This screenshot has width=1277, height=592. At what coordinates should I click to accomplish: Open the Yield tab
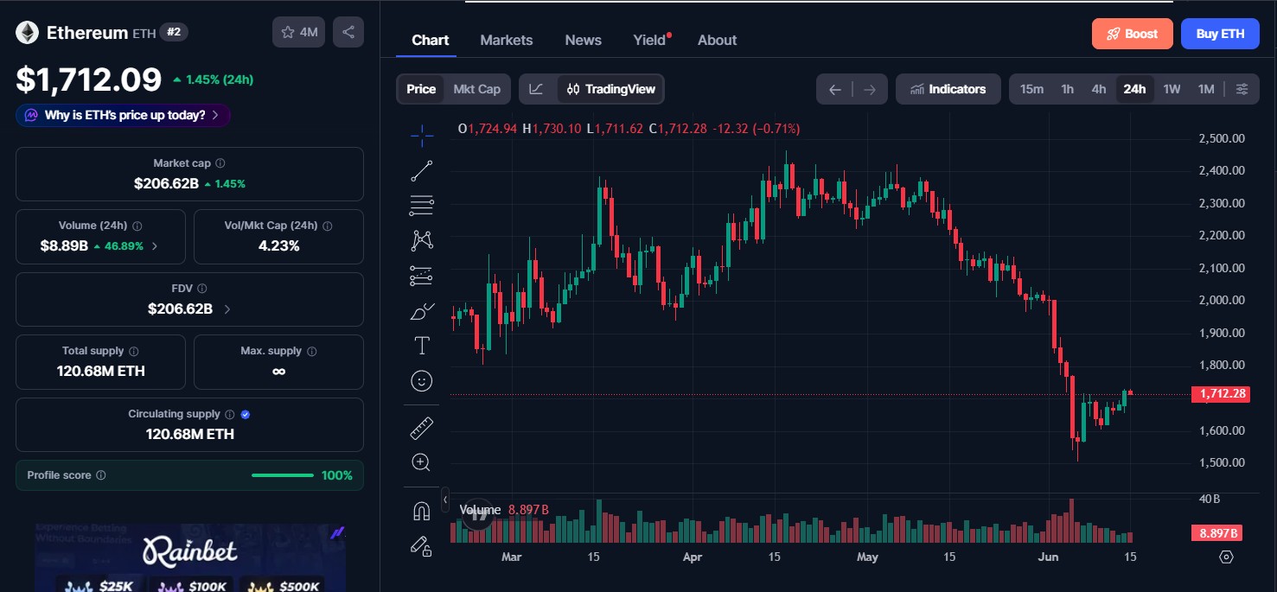click(650, 40)
